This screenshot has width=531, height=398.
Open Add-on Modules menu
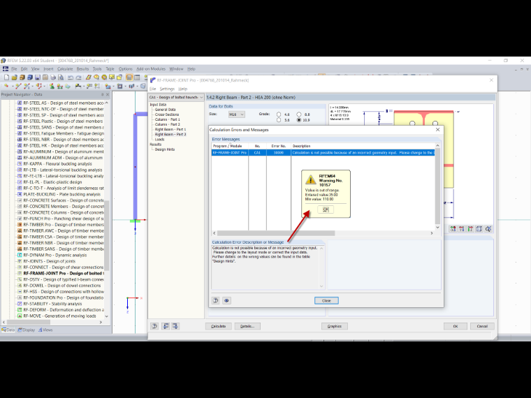151,68
